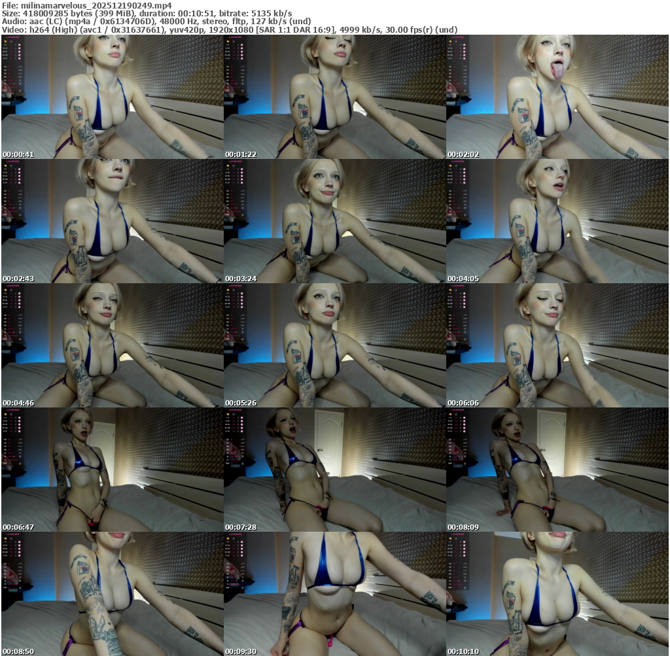Select the thumbnail at 00:04:05
This screenshot has width=670, height=656.
point(557,220)
